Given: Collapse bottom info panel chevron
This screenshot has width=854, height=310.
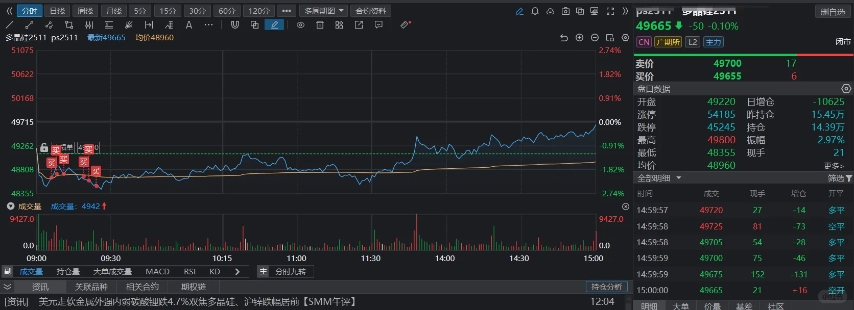Looking at the screenshot, I should click(x=7, y=287).
